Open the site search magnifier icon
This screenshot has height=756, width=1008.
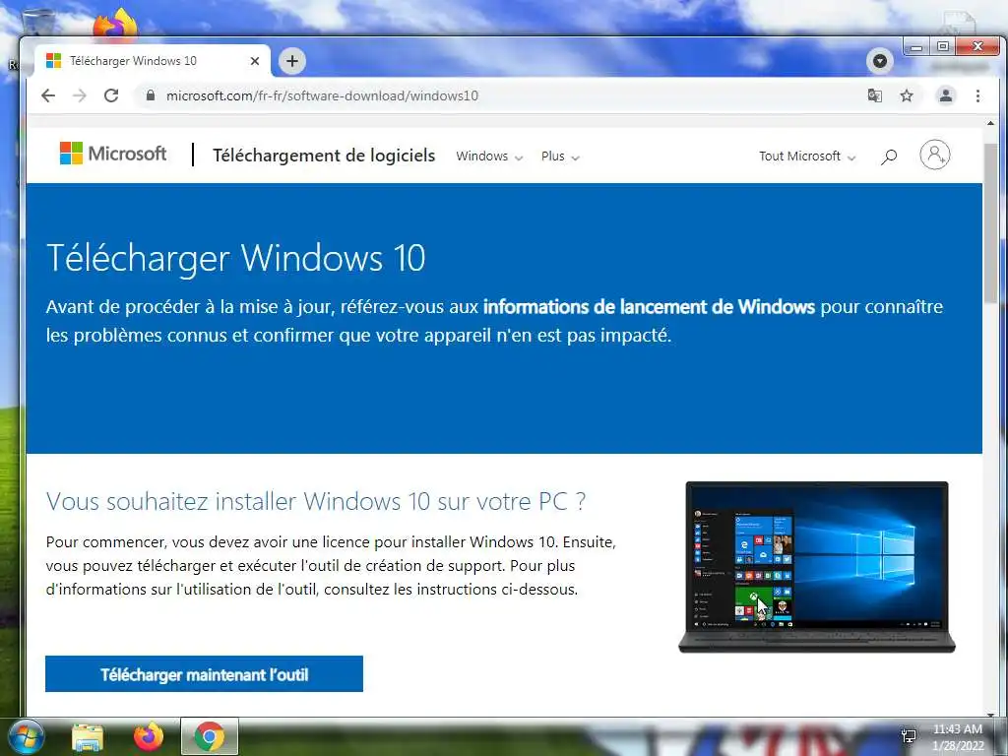889,157
